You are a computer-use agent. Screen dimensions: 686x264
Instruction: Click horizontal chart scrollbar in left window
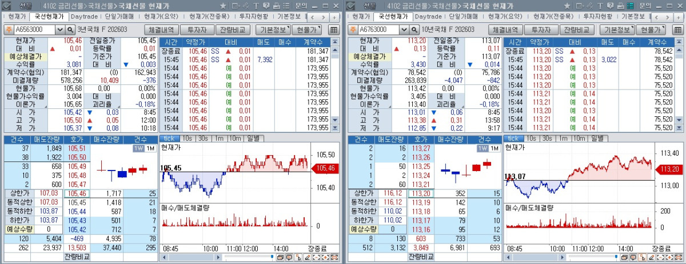190,258
